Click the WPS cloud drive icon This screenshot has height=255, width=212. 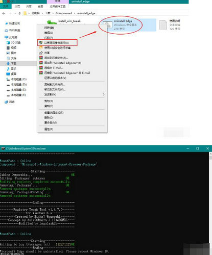coord(7,31)
